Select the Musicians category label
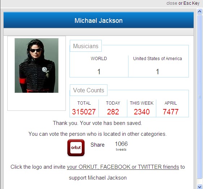The width and height of the screenshot is (203, 189). point(86,46)
